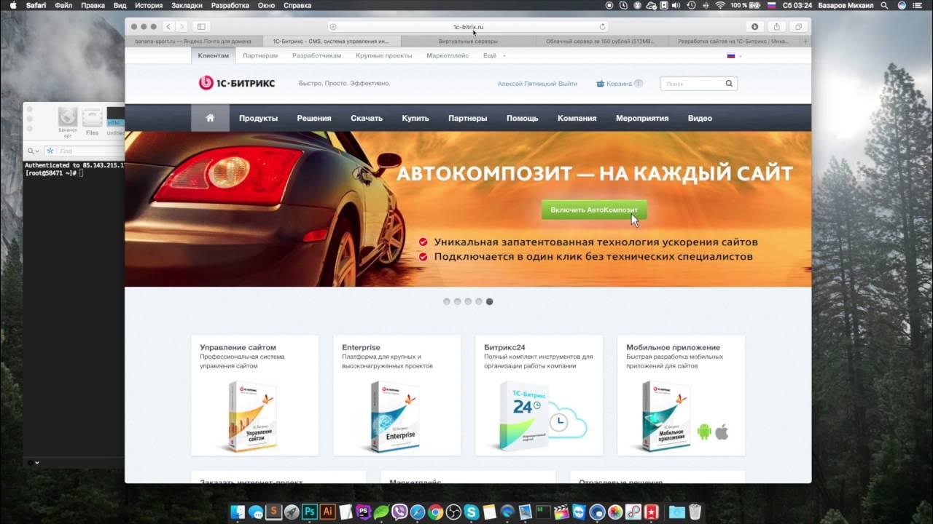Click the Включить АвтоКомпозит button
Screen dimensions: 933x524
coord(594,210)
